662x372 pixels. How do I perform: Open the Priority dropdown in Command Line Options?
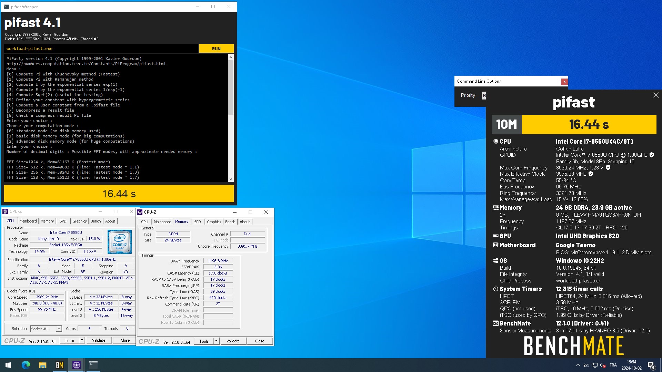(484, 95)
